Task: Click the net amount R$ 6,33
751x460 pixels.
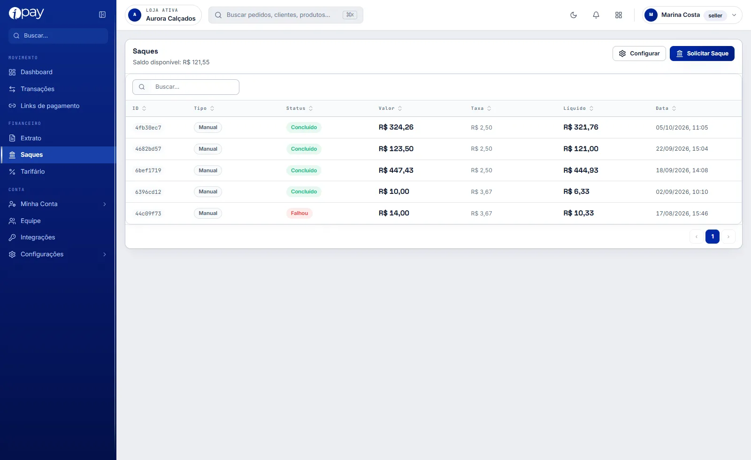Action: point(576,192)
